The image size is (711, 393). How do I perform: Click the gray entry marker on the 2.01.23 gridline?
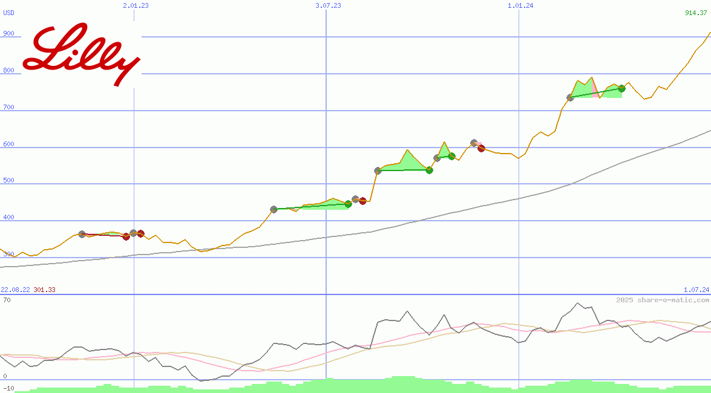[133, 233]
